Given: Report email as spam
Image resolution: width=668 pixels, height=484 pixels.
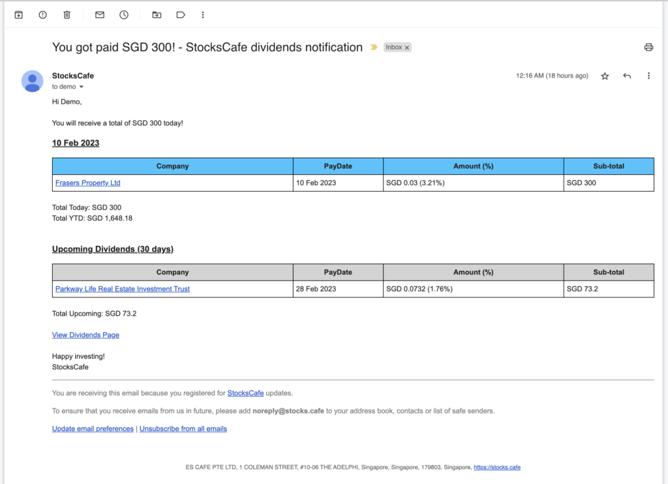Looking at the screenshot, I should point(42,15).
